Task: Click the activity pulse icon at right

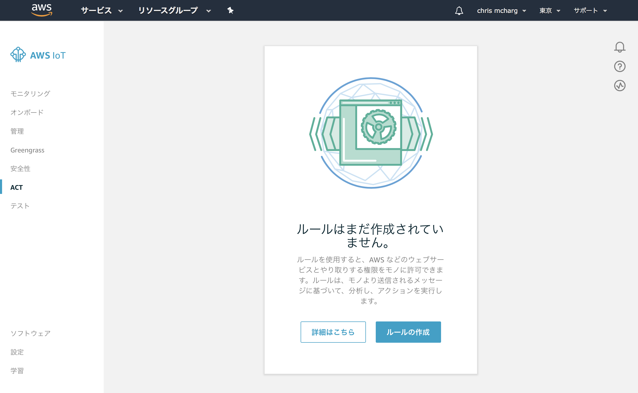Action: point(620,86)
